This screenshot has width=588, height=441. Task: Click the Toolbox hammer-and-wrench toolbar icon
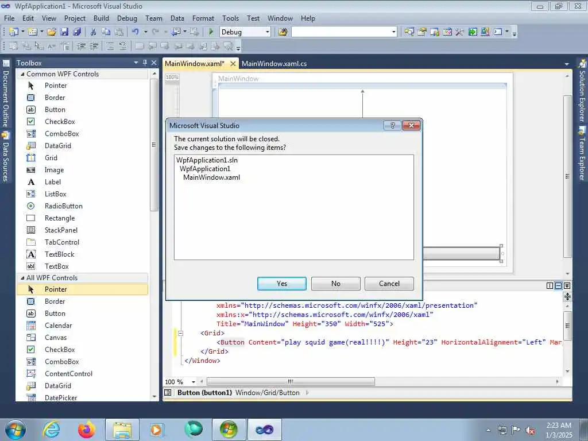click(460, 32)
